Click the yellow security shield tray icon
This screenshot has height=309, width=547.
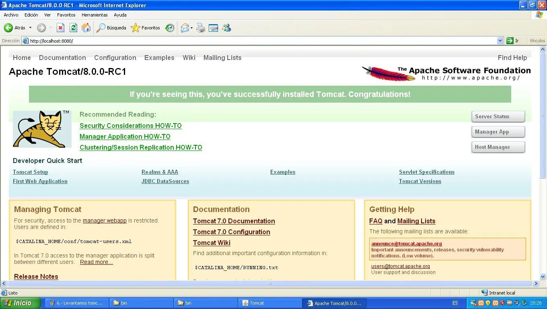(x=488, y=303)
